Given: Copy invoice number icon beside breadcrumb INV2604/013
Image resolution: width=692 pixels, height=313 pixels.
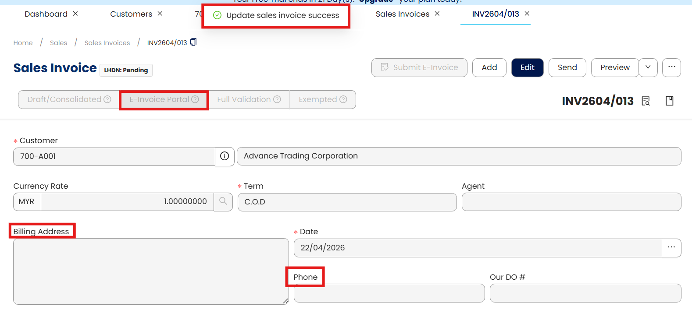Looking at the screenshot, I should click(193, 42).
